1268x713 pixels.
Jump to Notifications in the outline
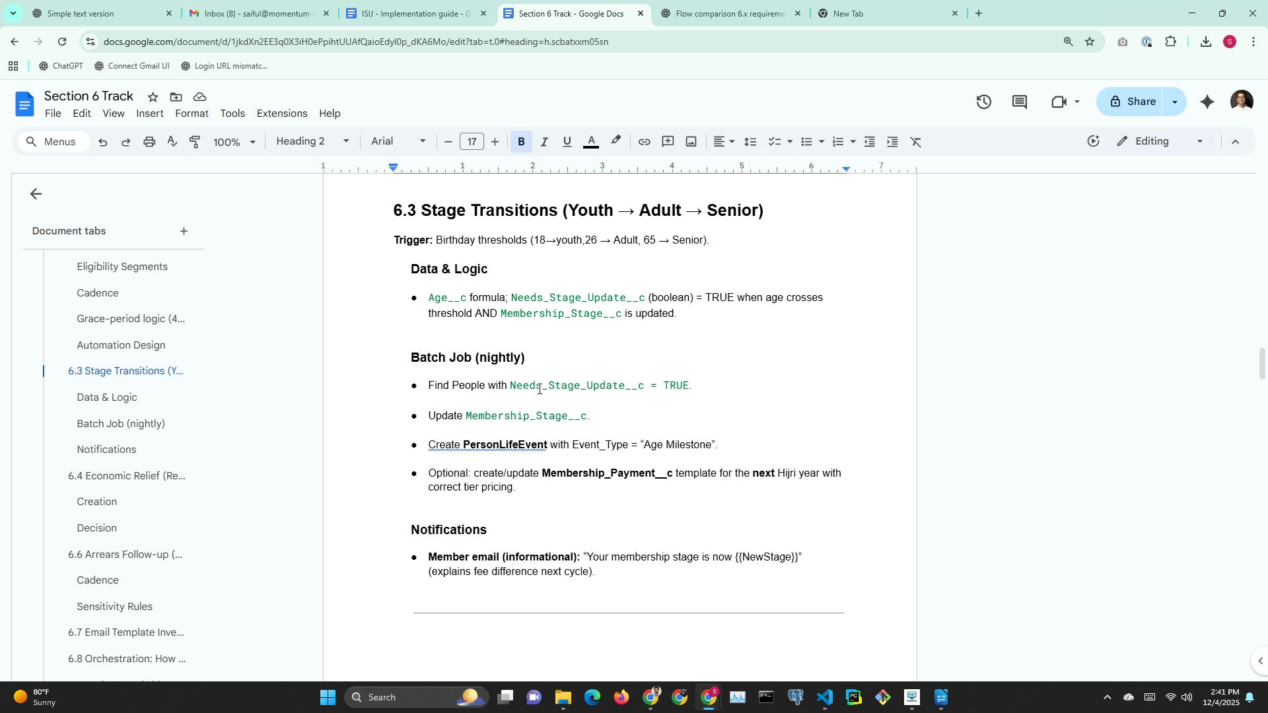click(106, 450)
